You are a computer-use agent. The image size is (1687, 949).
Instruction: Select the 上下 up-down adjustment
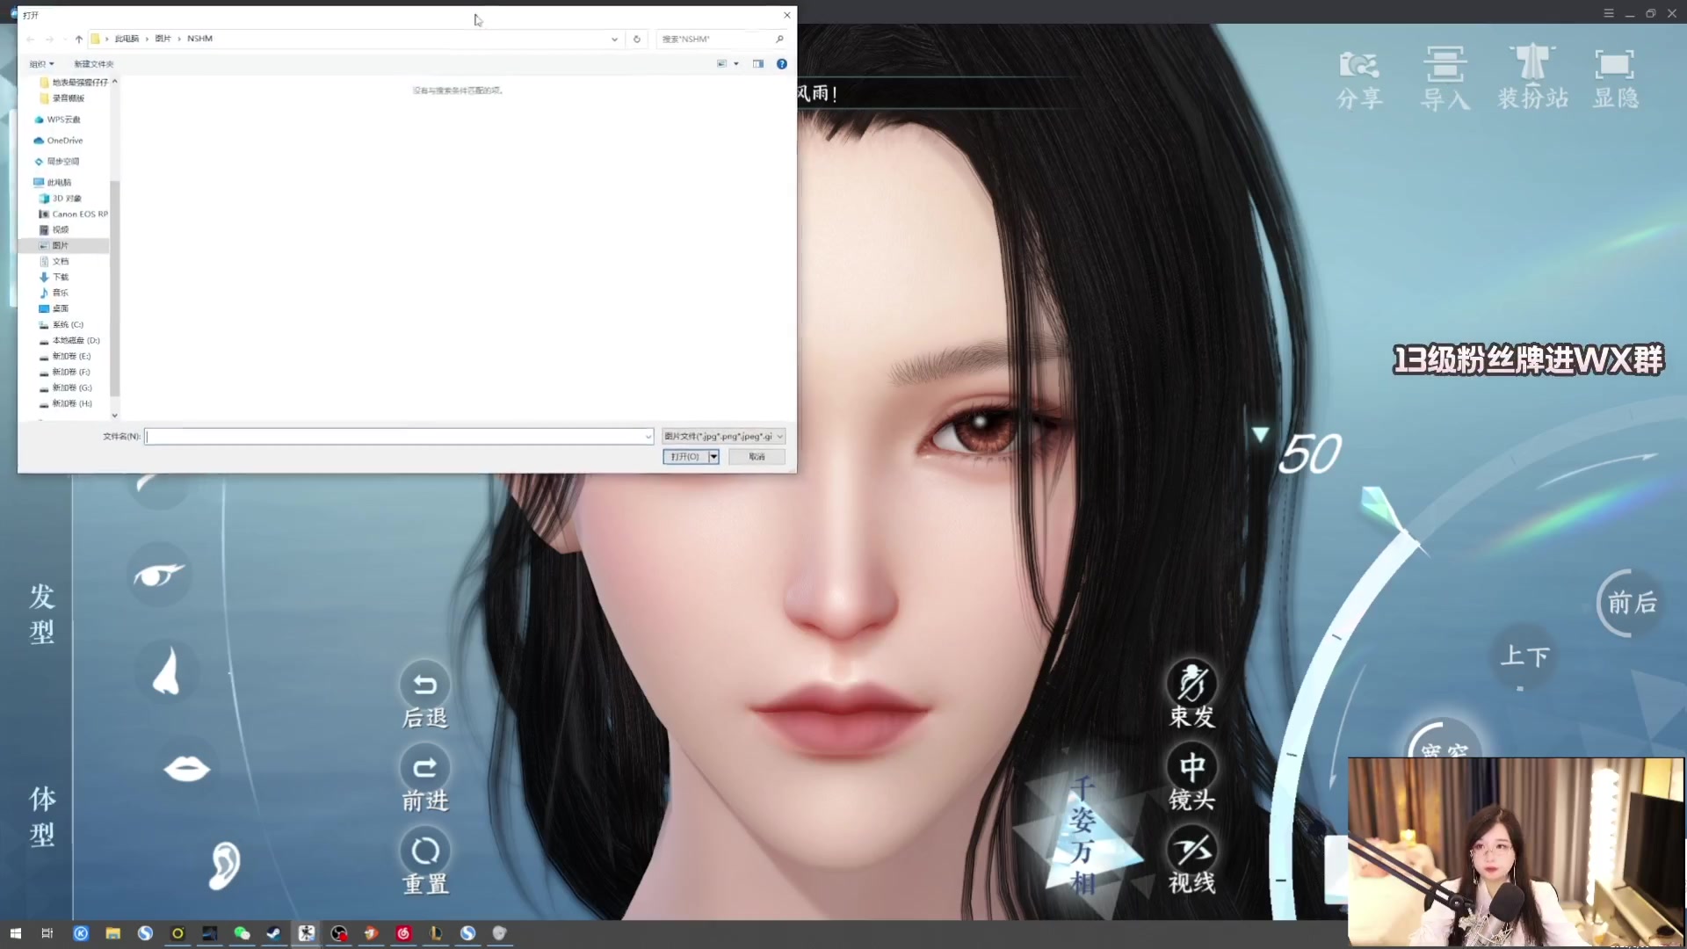[1524, 656]
